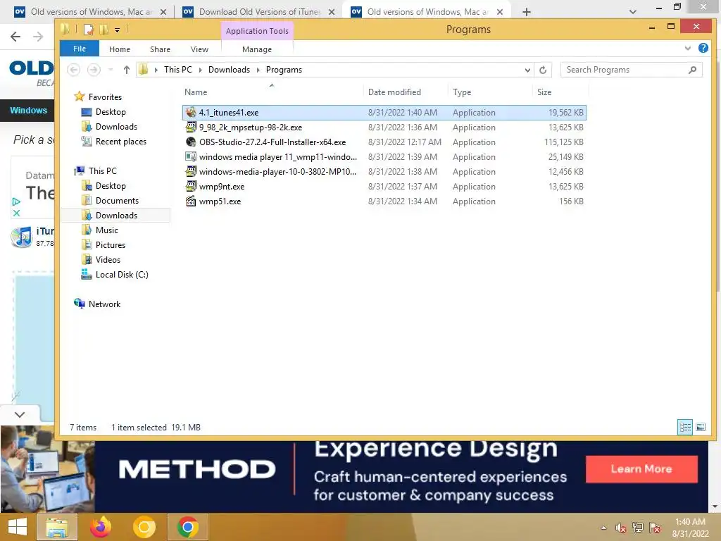
Task: Launch Firefox from the taskbar
Action: [100, 527]
